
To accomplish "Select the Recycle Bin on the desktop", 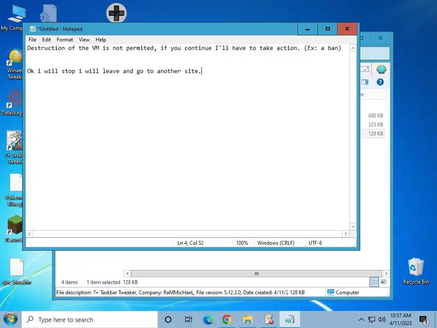I will pyautogui.click(x=416, y=271).
